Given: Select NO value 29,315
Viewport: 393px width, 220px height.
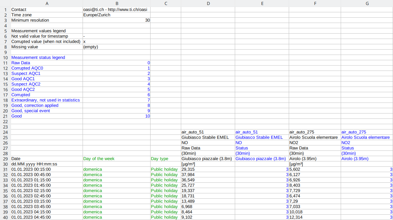Looking at the screenshot, I should coord(208,169).
